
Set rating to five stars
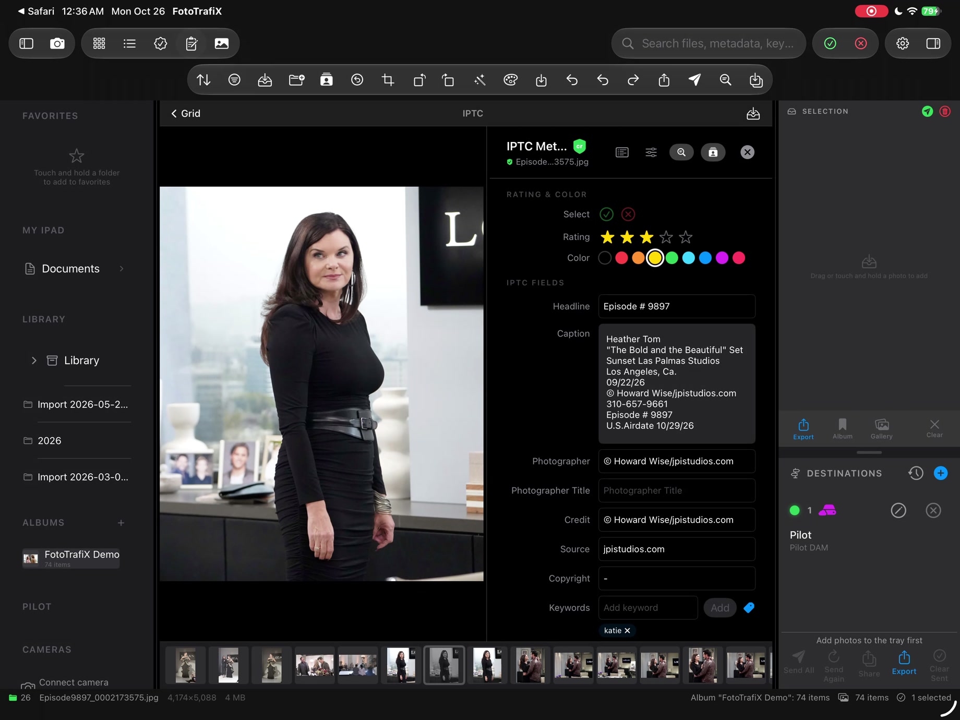[686, 237]
